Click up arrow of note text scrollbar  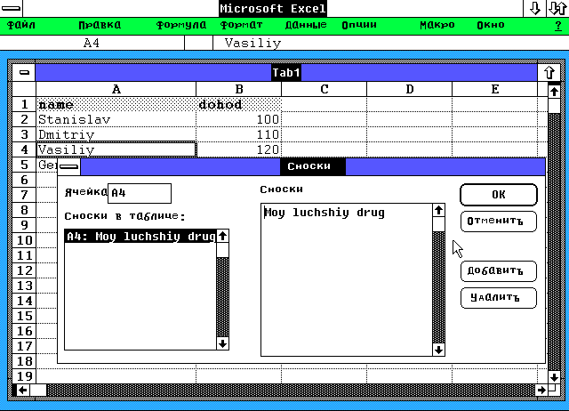click(x=438, y=210)
